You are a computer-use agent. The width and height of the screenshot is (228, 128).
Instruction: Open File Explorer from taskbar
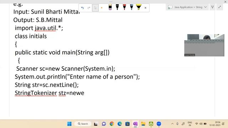point(143,124)
